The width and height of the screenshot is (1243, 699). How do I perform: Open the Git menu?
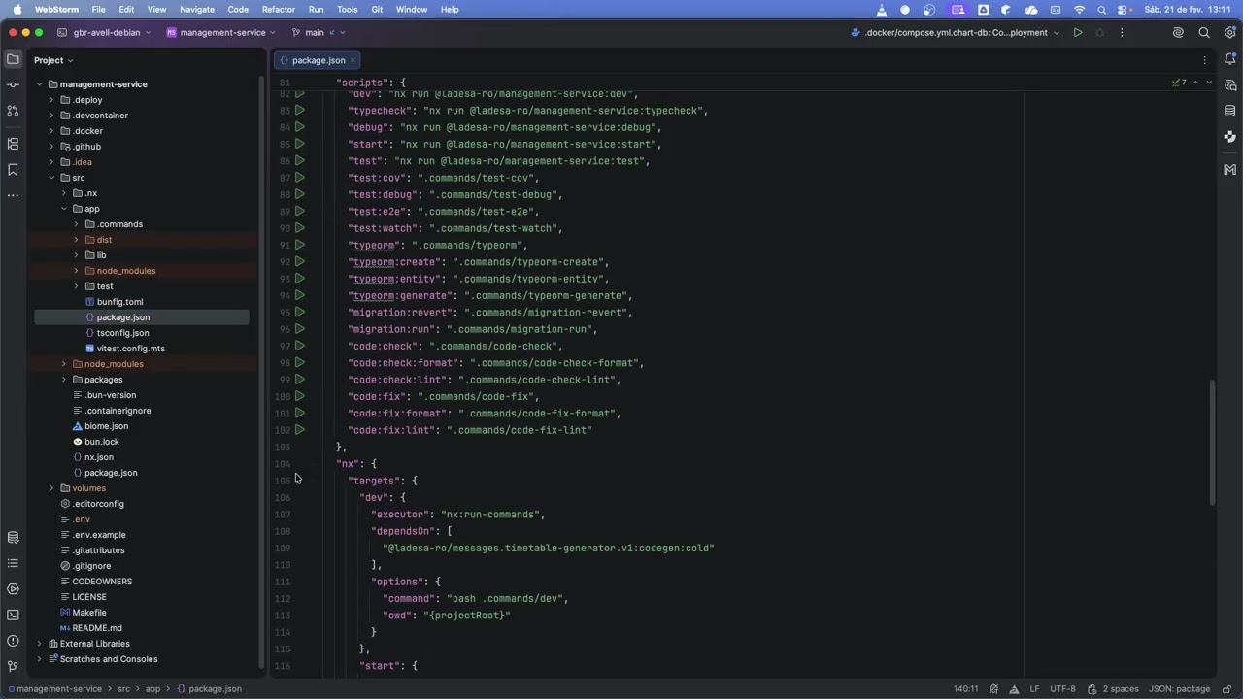pos(377,9)
